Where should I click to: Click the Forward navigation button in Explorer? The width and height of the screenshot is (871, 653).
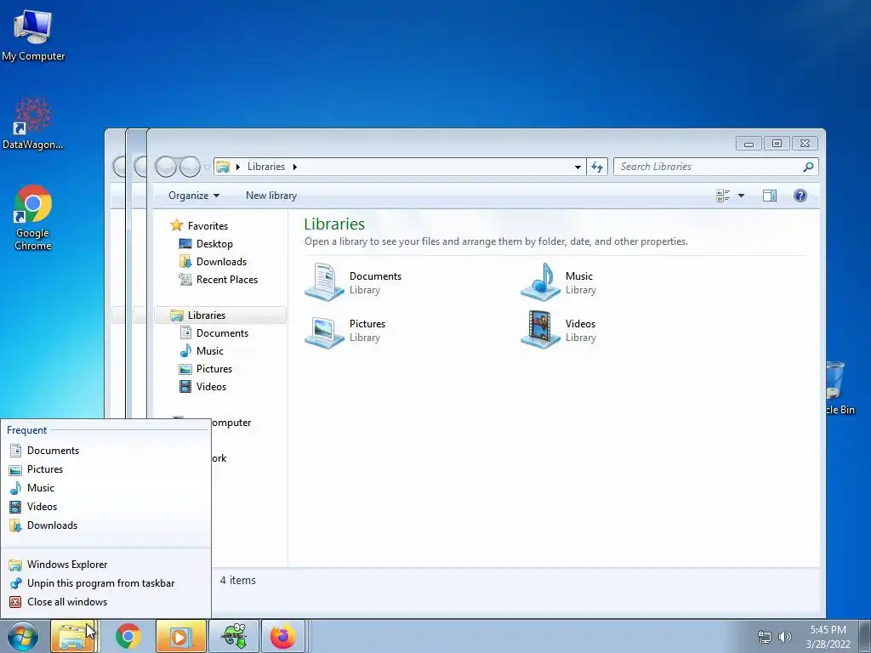(190, 167)
